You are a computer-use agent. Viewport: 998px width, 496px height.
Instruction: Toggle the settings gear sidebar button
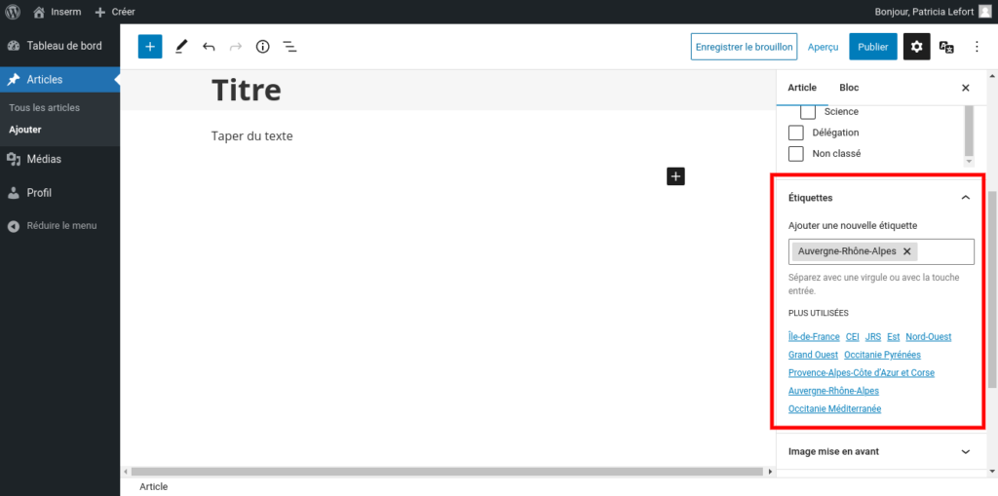(916, 47)
